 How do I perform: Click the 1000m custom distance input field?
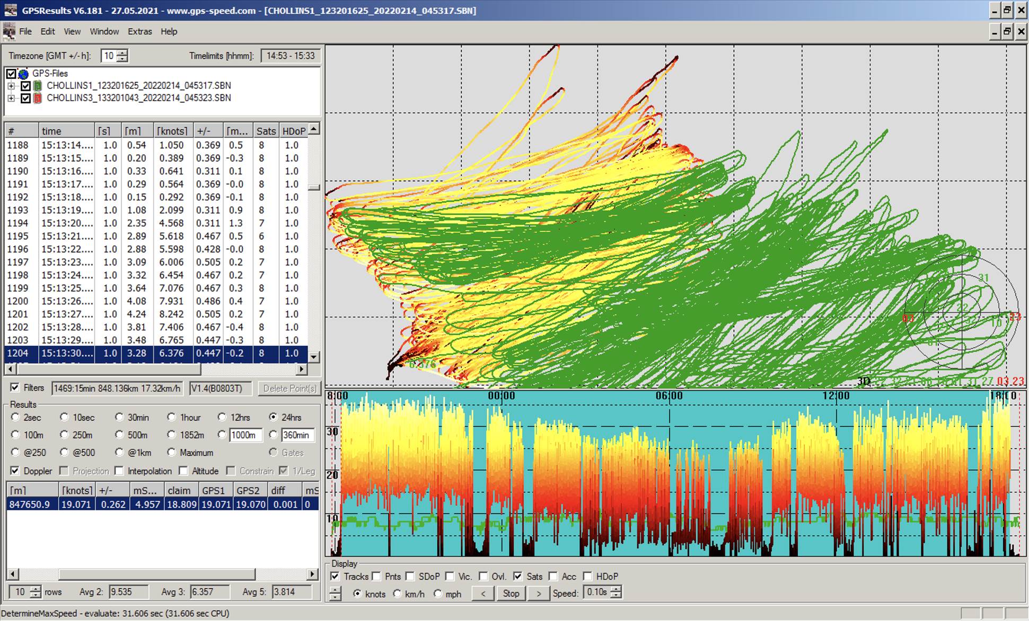click(245, 435)
